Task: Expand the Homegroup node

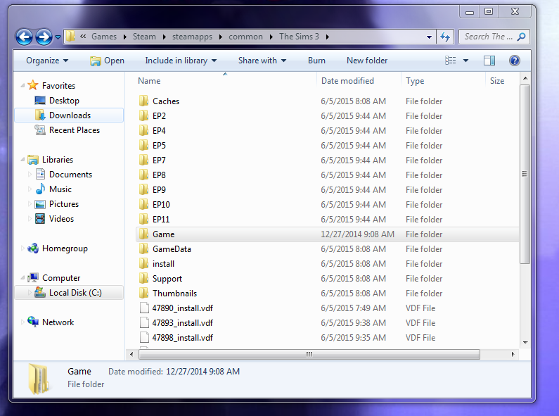Action: (x=23, y=248)
